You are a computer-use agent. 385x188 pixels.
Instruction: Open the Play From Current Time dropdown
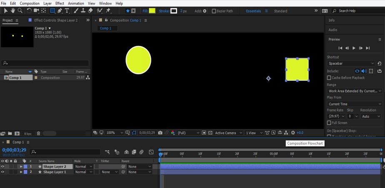(x=354, y=104)
